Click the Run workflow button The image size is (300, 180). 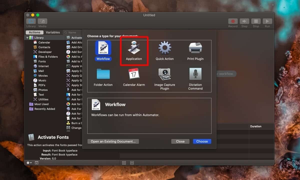click(267, 21)
